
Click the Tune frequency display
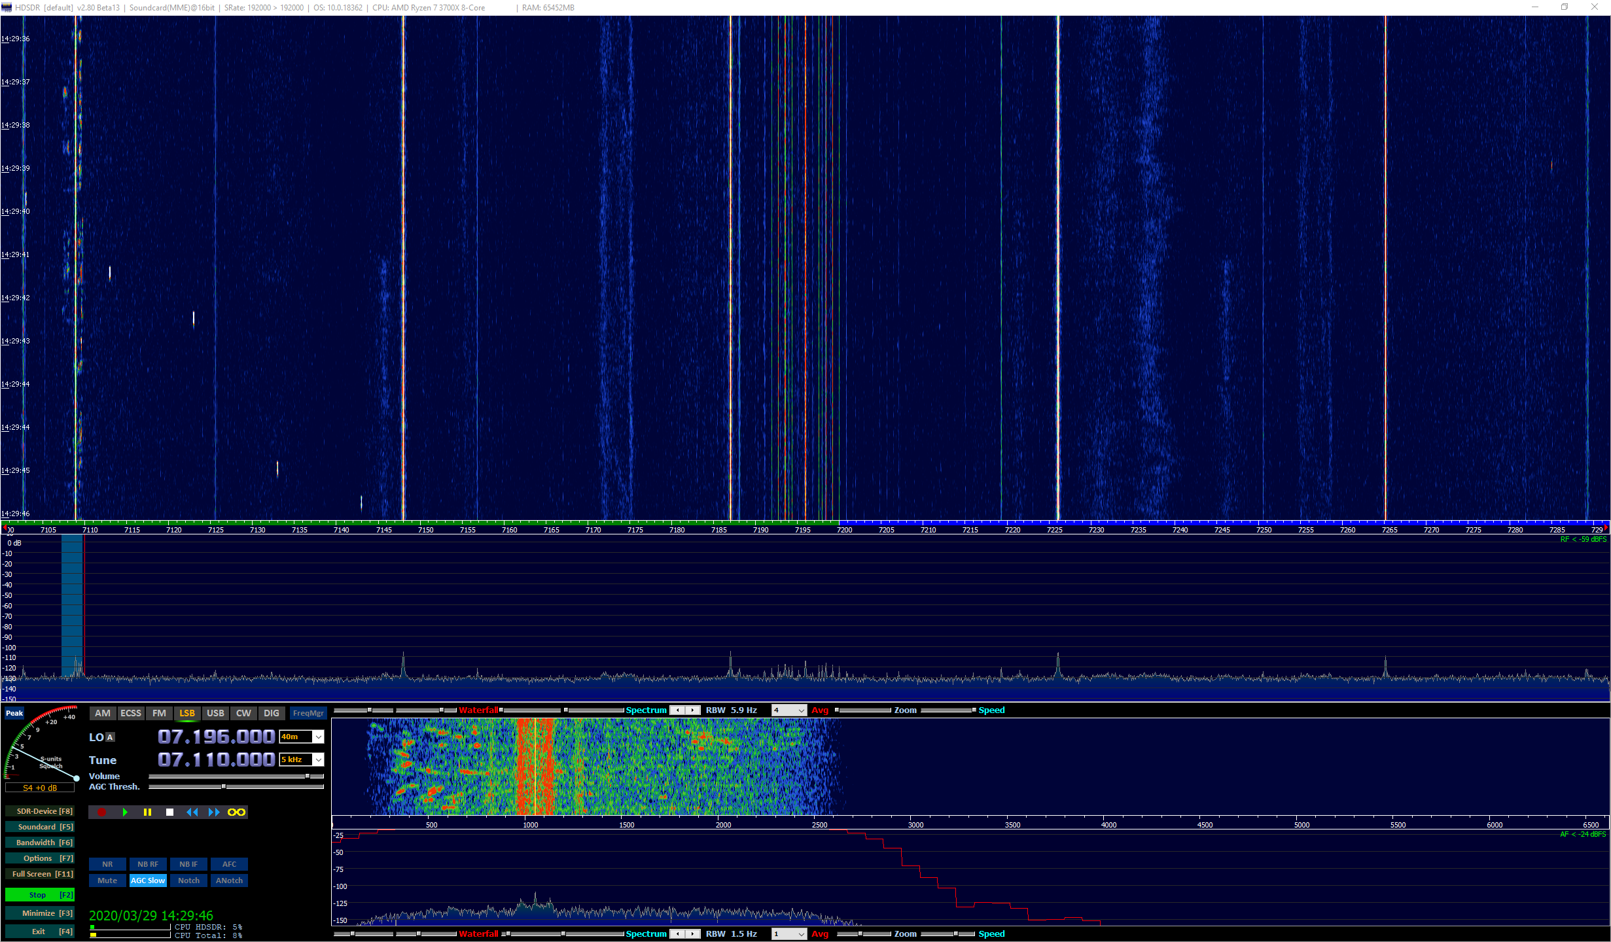(218, 760)
